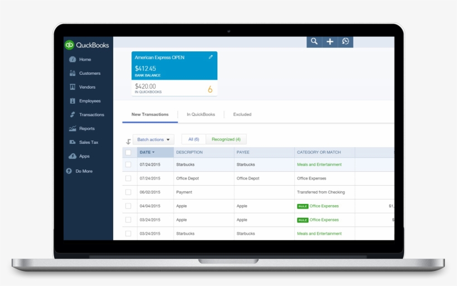
Task: Click Office Expenses rule link for 03/24/2015 Apple
Action: pos(324,220)
